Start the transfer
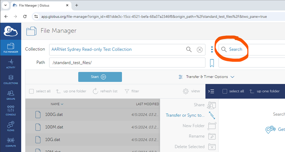 [x=100, y=77]
